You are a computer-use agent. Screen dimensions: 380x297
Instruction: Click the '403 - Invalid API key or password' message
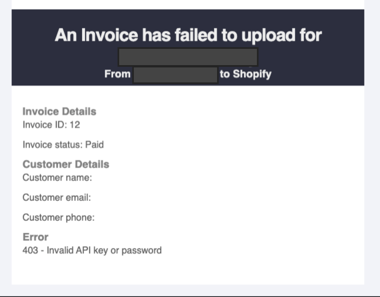(92, 250)
